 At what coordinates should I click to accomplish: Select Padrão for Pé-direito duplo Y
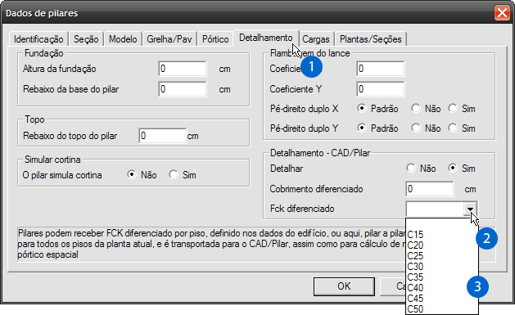coord(362,128)
